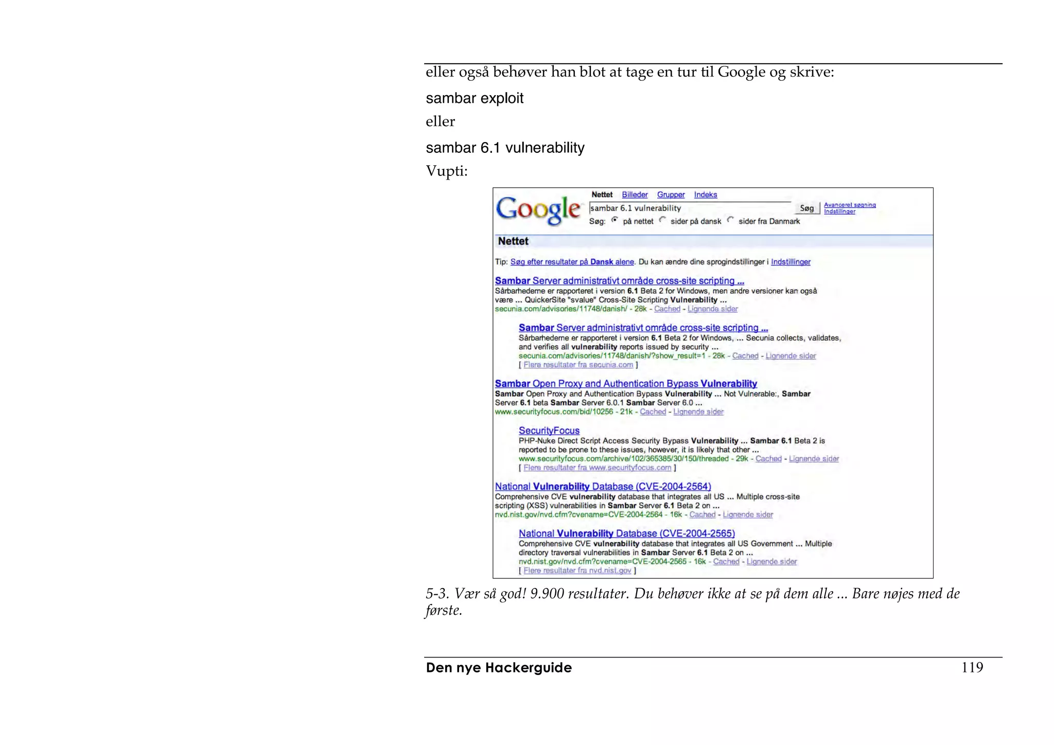Open Lignende sider for CVE-2004-2565 result
The width and height of the screenshot is (1054, 745).
pos(771,561)
